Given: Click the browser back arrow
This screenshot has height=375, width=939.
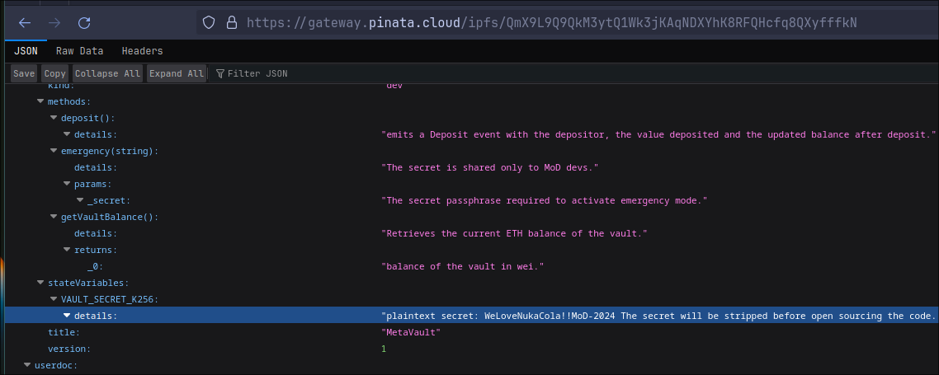Looking at the screenshot, I should [25, 22].
